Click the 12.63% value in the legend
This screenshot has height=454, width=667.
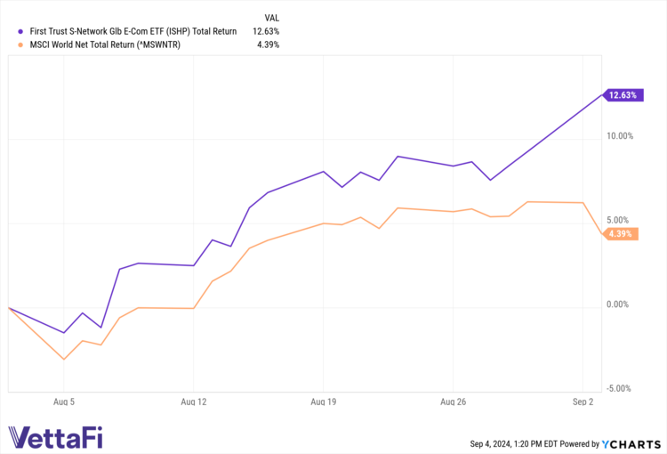coord(266,31)
